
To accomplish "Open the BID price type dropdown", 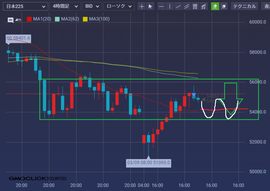I will pos(92,6).
